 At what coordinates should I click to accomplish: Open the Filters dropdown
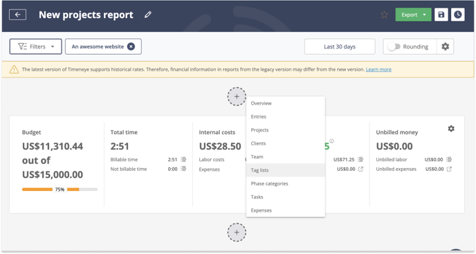click(x=36, y=46)
